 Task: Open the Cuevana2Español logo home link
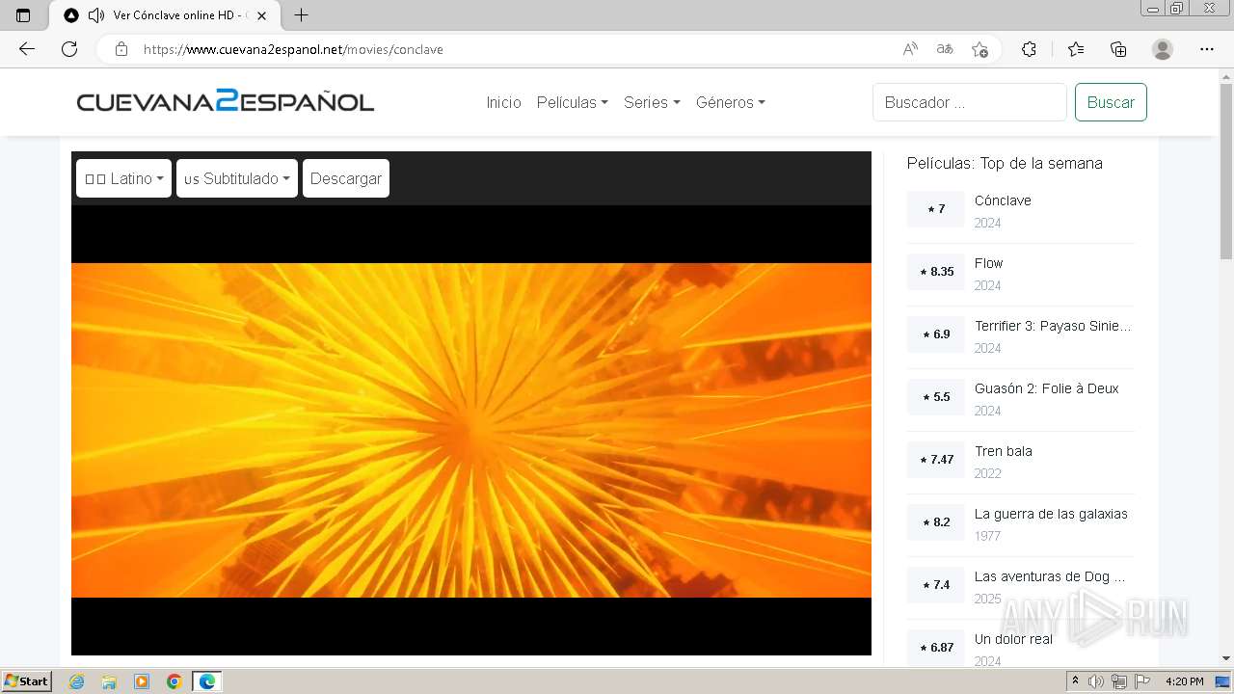click(x=225, y=101)
